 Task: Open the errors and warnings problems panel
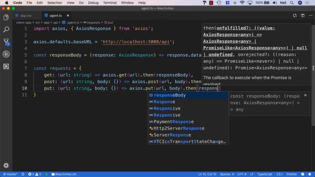click(34, 174)
